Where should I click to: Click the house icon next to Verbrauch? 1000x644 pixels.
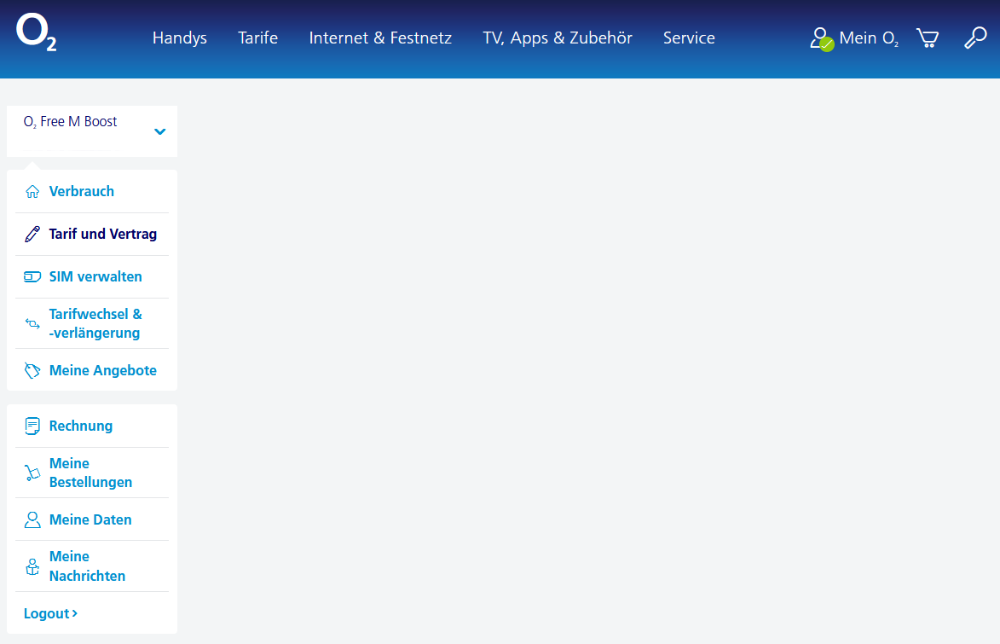coord(32,191)
